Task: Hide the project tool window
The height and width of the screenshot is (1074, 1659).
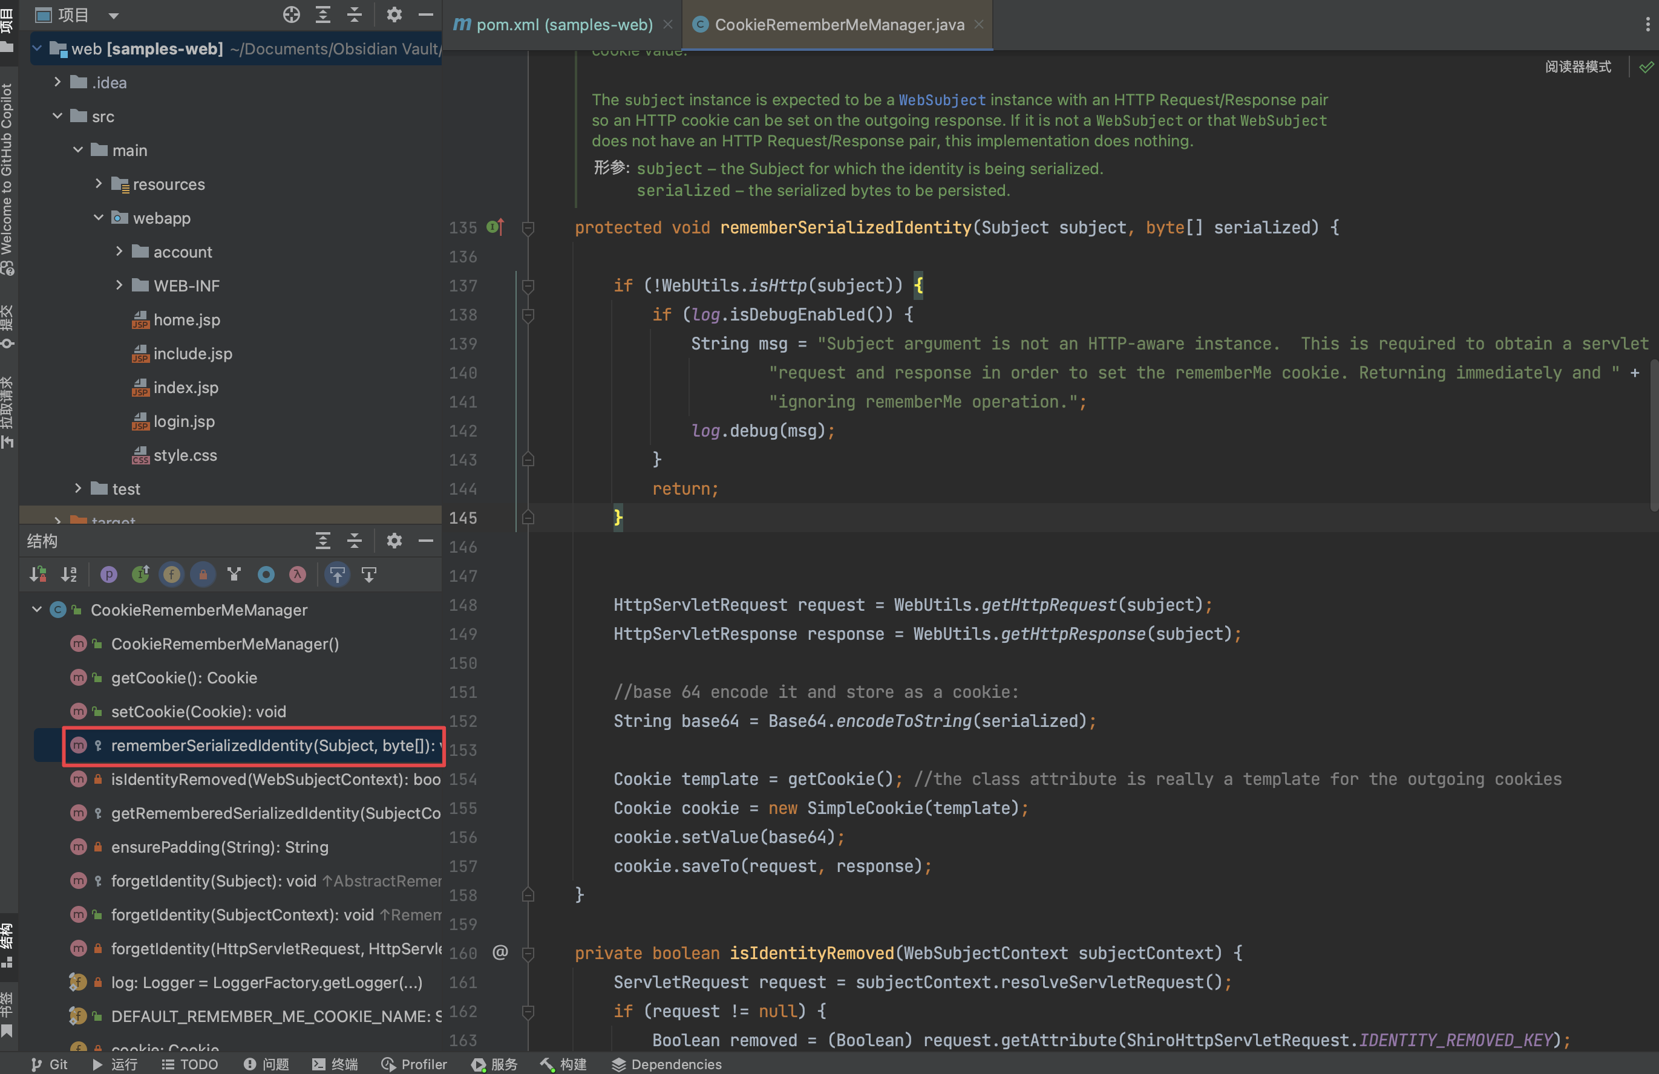Action: pyautogui.click(x=426, y=15)
